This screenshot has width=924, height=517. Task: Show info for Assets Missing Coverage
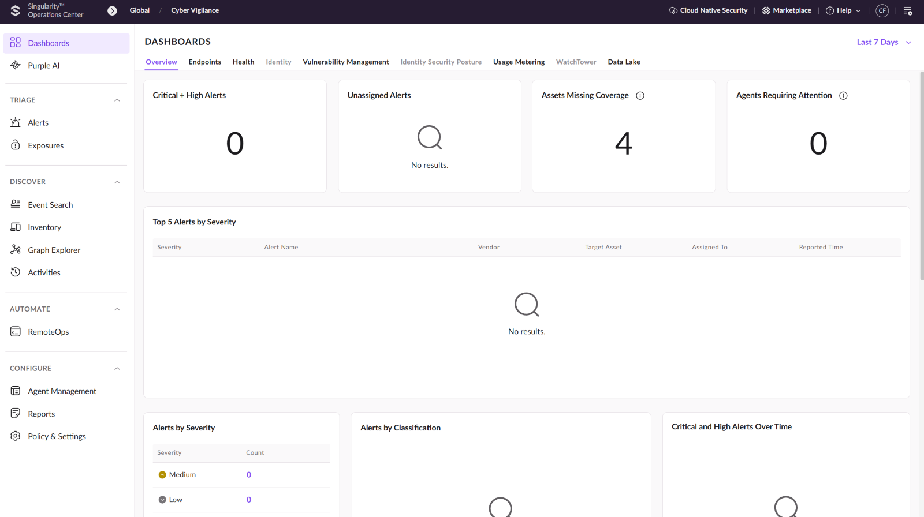[x=640, y=96]
